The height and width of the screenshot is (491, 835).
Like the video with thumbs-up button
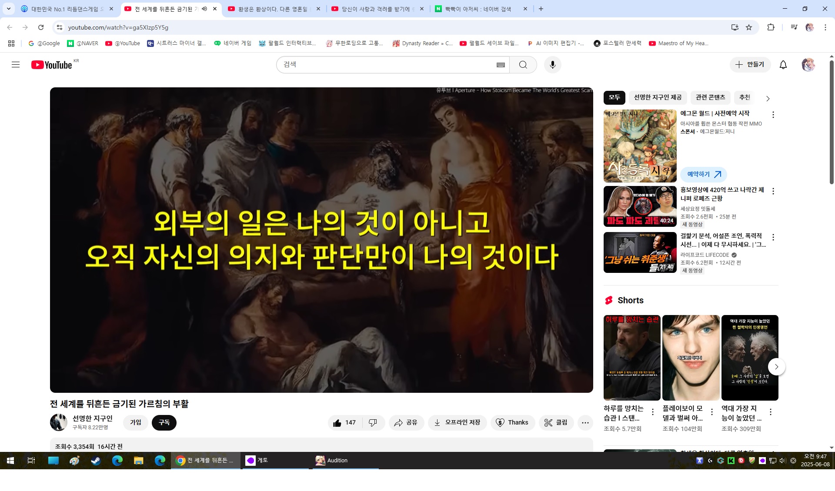[344, 422]
